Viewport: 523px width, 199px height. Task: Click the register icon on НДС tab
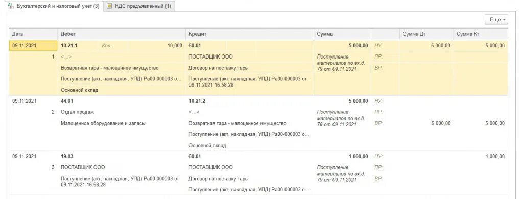[x=109, y=6]
